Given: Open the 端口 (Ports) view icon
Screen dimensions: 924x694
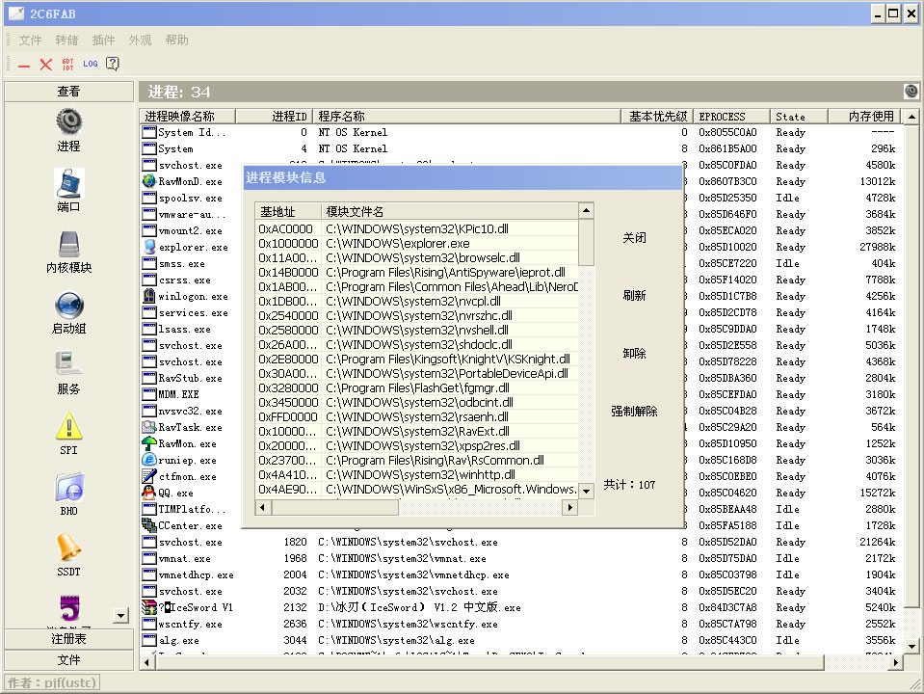Looking at the screenshot, I should coord(68,183).
